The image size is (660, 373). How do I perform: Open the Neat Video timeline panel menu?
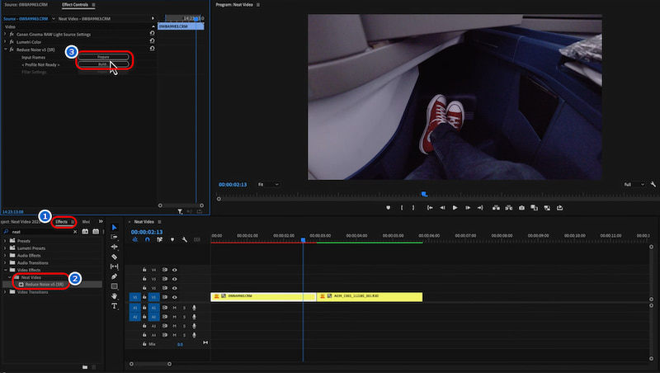(159, 222)
